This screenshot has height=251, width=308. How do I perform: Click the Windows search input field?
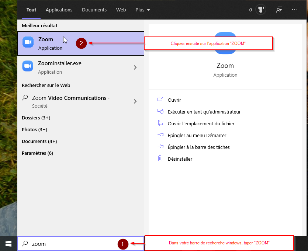coord(74,244)
